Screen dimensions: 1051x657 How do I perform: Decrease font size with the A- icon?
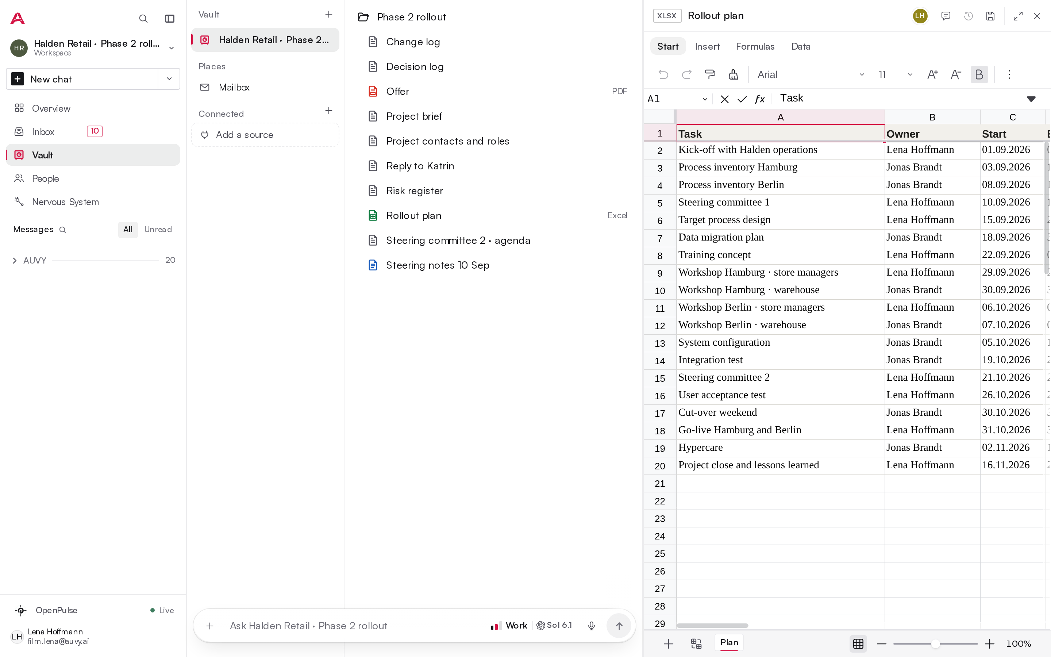click(955, 74)
